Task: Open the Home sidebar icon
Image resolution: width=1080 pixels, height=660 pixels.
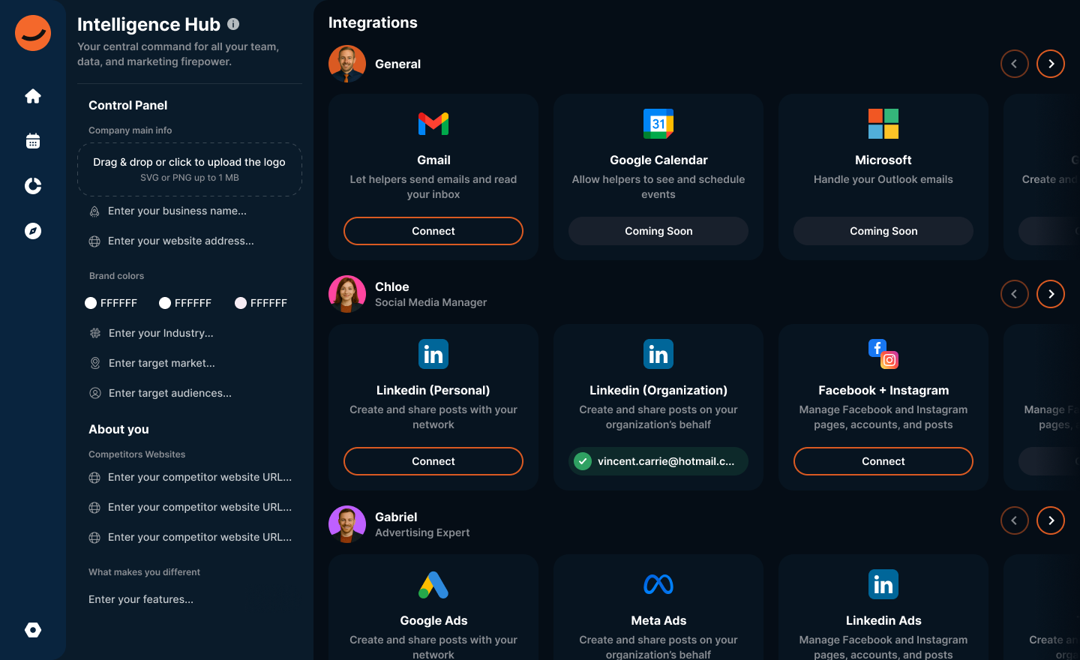Action: coord(33,96)
